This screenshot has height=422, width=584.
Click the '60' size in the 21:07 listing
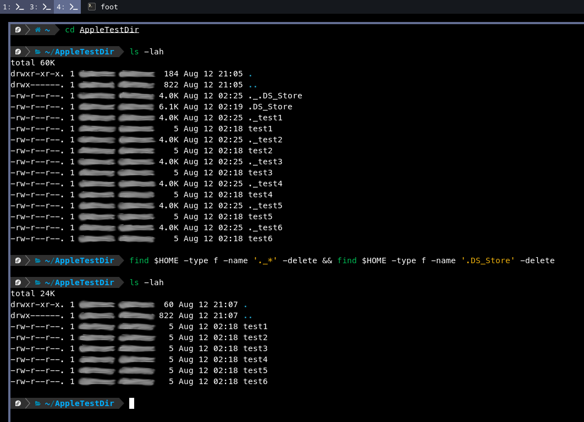coord(169,305)
